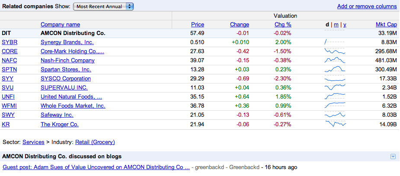
Task: Open KR ticker link
Action: 6,125
